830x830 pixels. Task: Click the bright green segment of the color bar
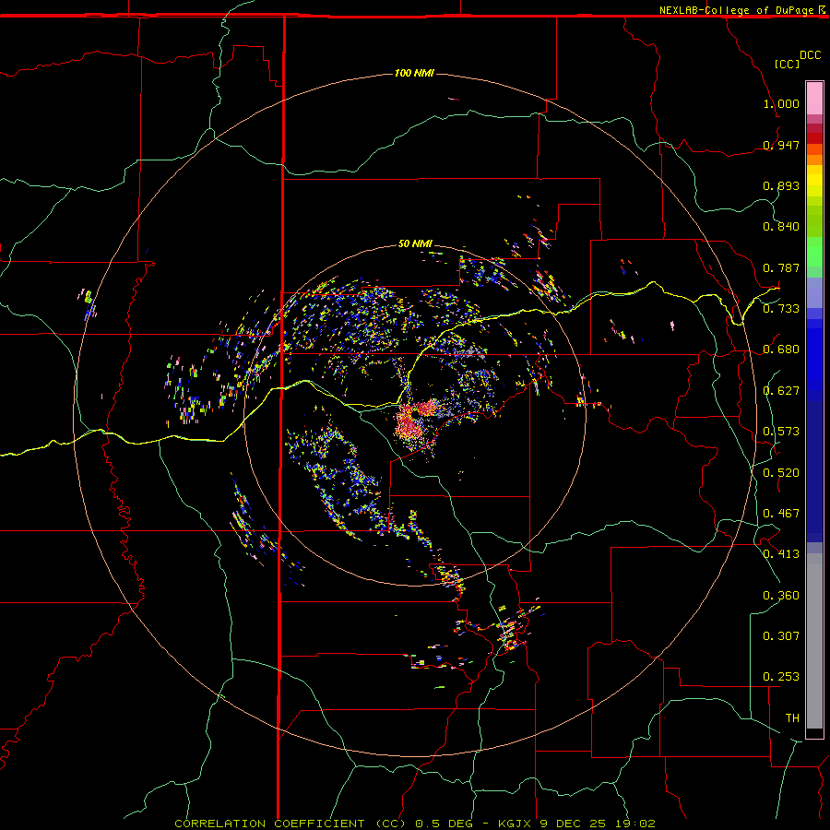pos(814,252)
